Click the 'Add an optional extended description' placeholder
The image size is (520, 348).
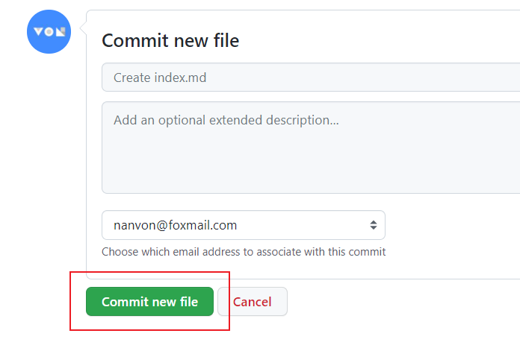pos(226,120)
